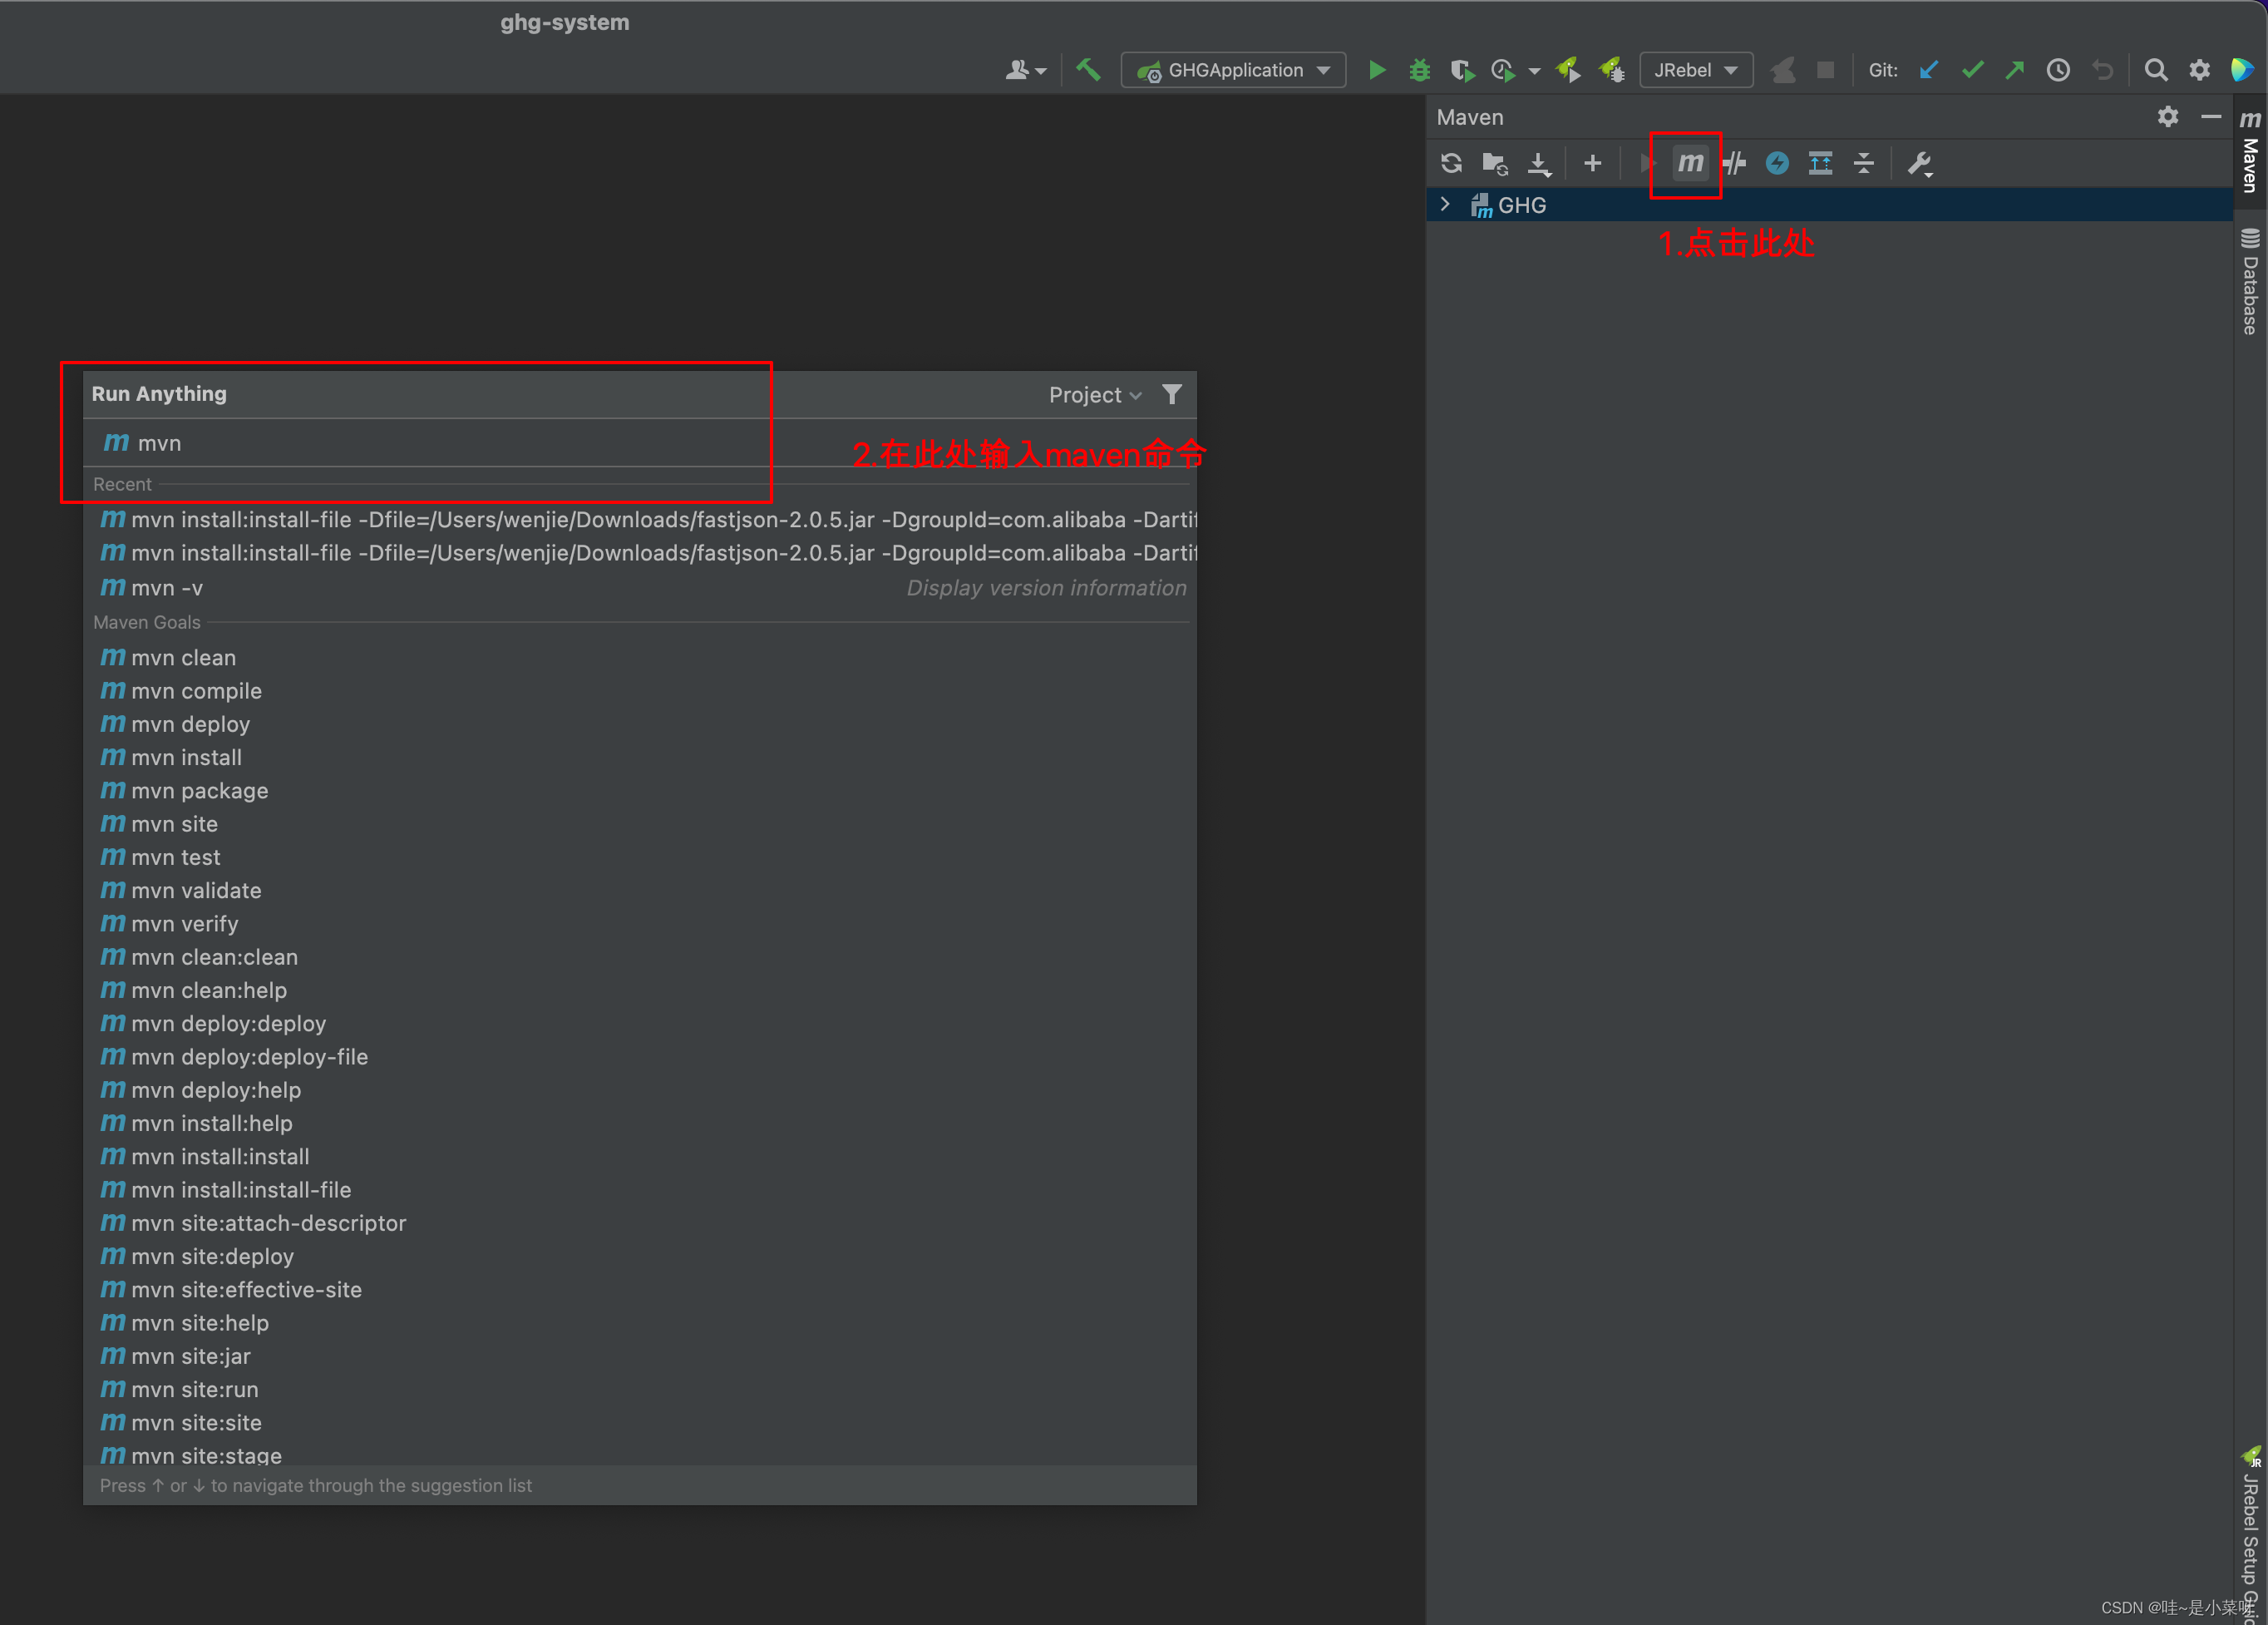Viewport: 2268px width, 1625px height.
Task: Select 'mvn verify' goal
Action: pos(640,924)
